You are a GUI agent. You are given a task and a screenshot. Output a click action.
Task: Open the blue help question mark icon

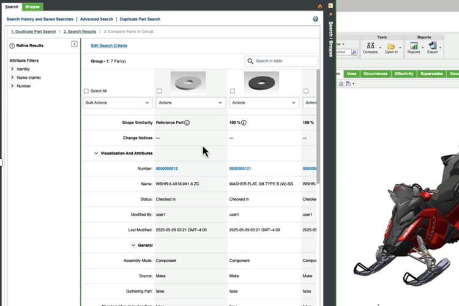(315, 19)
